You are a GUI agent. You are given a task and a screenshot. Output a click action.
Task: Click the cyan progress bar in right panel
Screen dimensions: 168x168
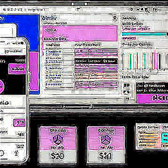pos(144,34)
